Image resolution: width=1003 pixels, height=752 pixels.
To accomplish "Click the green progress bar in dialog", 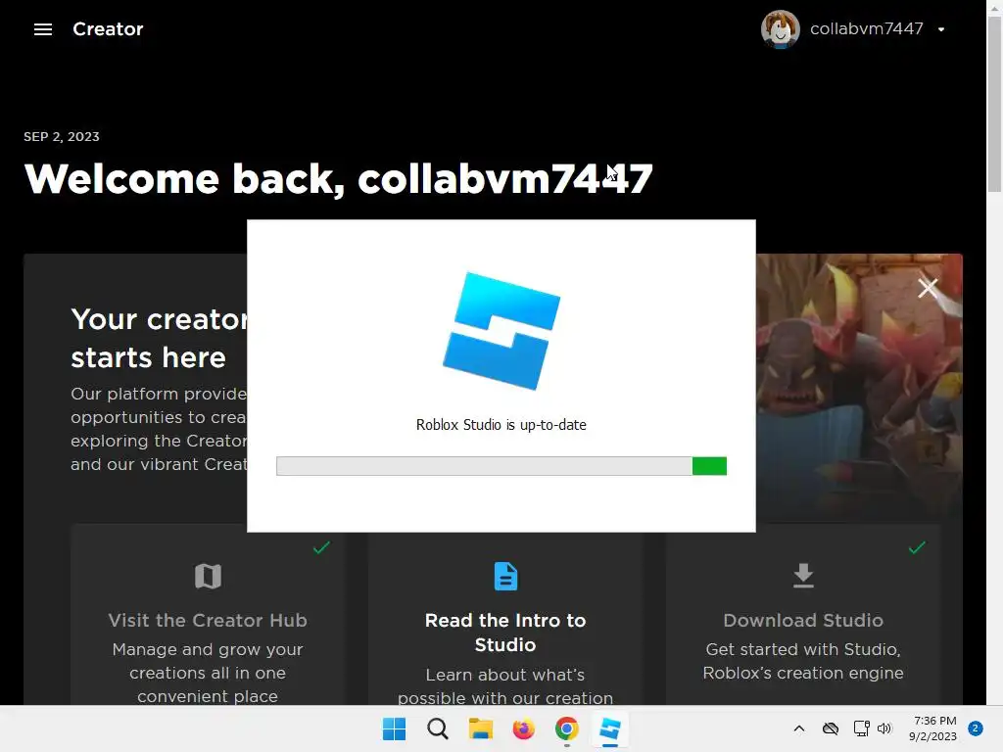I will click(x=709, y=465).
